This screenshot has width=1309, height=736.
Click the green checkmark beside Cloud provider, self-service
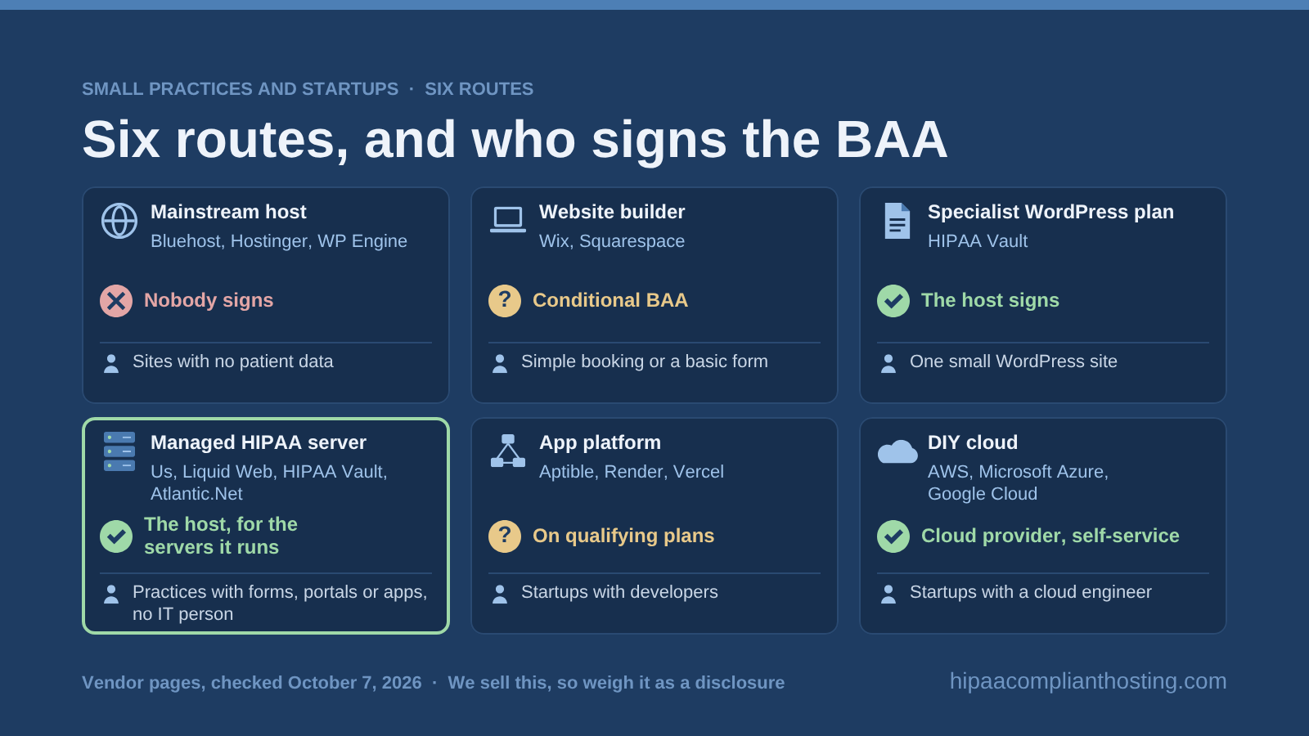pos(893,536)
